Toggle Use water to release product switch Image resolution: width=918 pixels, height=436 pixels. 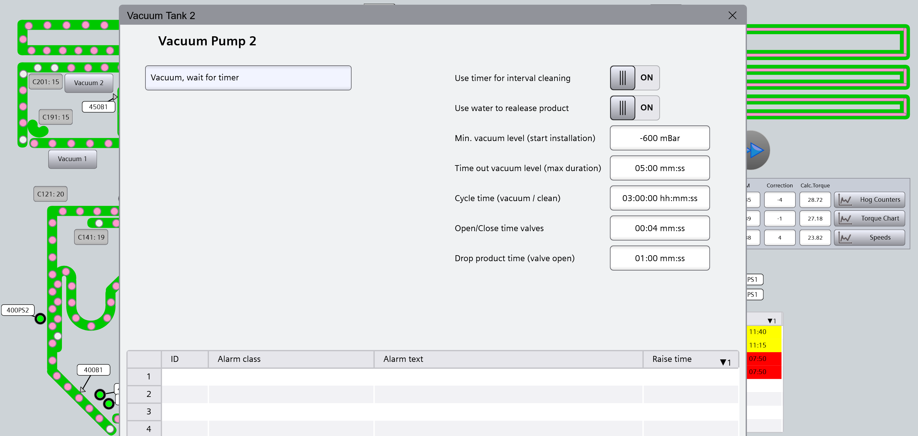click(x=634, y=108)
